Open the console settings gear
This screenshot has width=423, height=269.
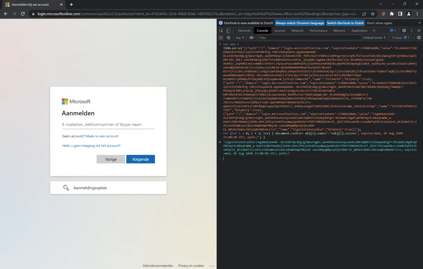[x=419, y=38]
